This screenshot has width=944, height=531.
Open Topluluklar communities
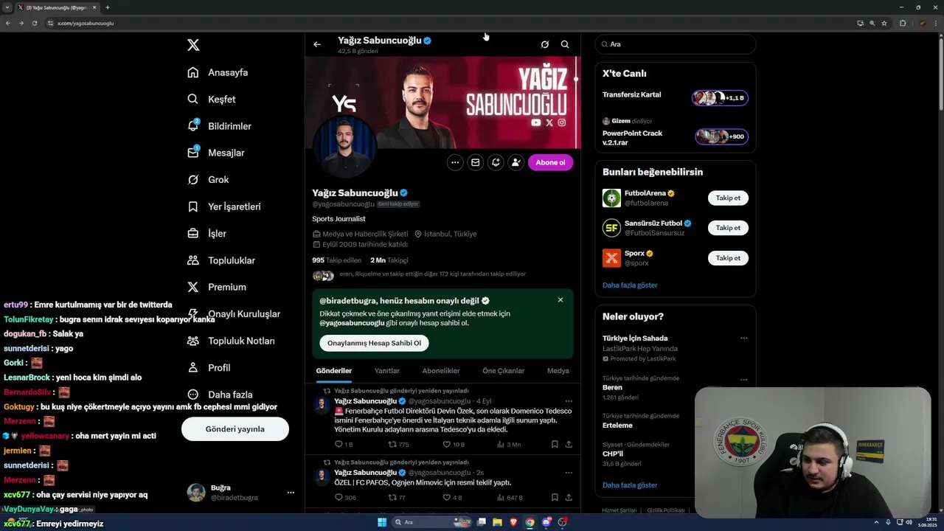(x=221, y=260)
